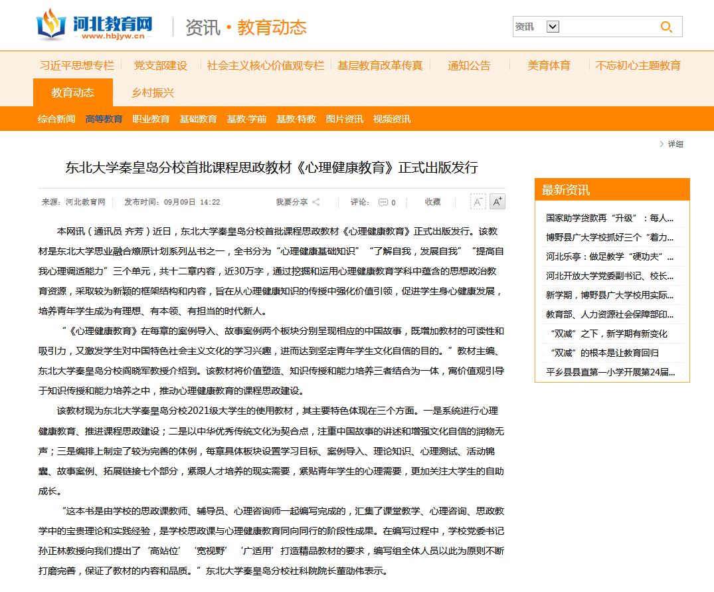Click the 收藏 bookmark link
This screenshot has width=714, height=592.
(x=432, y=202)
